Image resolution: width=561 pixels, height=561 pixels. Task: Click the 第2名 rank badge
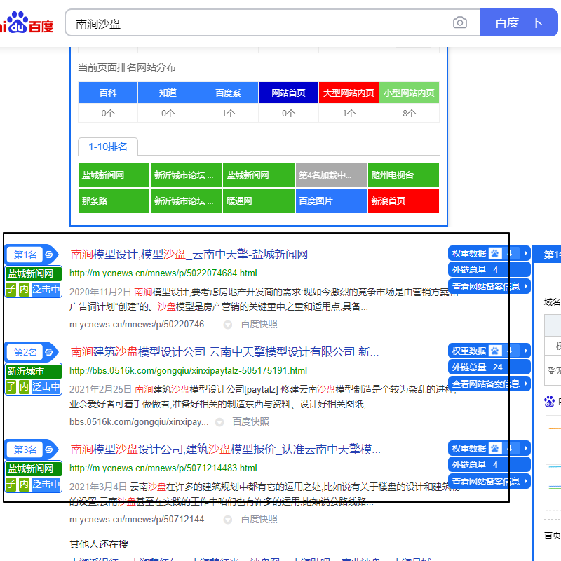(25, 352)
